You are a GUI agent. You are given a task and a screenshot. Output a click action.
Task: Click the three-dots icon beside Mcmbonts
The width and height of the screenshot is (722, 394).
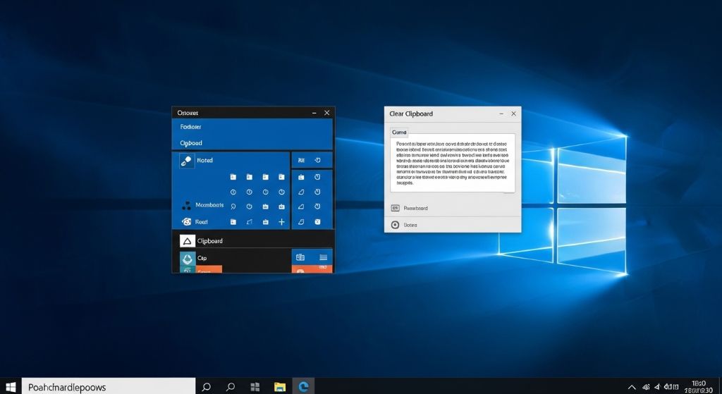click(186, 205)
